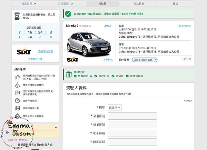Viewport: 207px width, 150px height.
Task: Open 車輛資訊 vehicle info link
Action: tap(108, 60)
